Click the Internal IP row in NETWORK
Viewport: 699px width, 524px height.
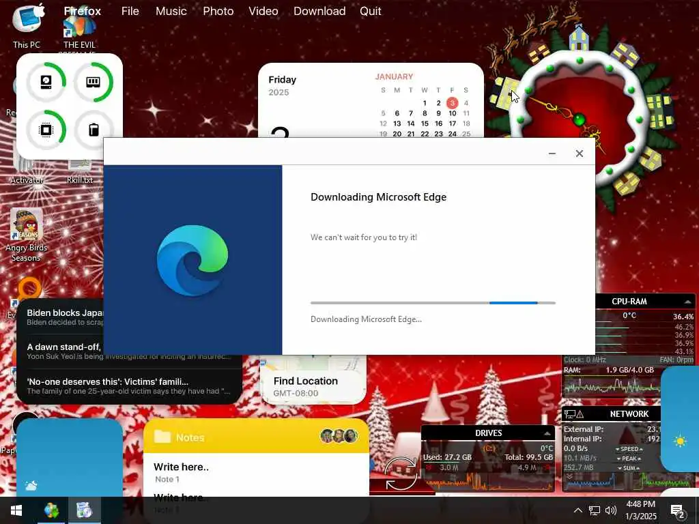(612, 439)
